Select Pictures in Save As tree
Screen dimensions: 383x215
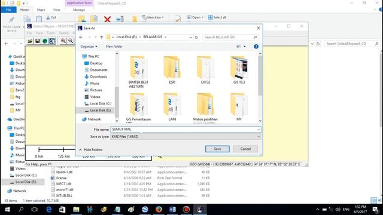[96, 90]
